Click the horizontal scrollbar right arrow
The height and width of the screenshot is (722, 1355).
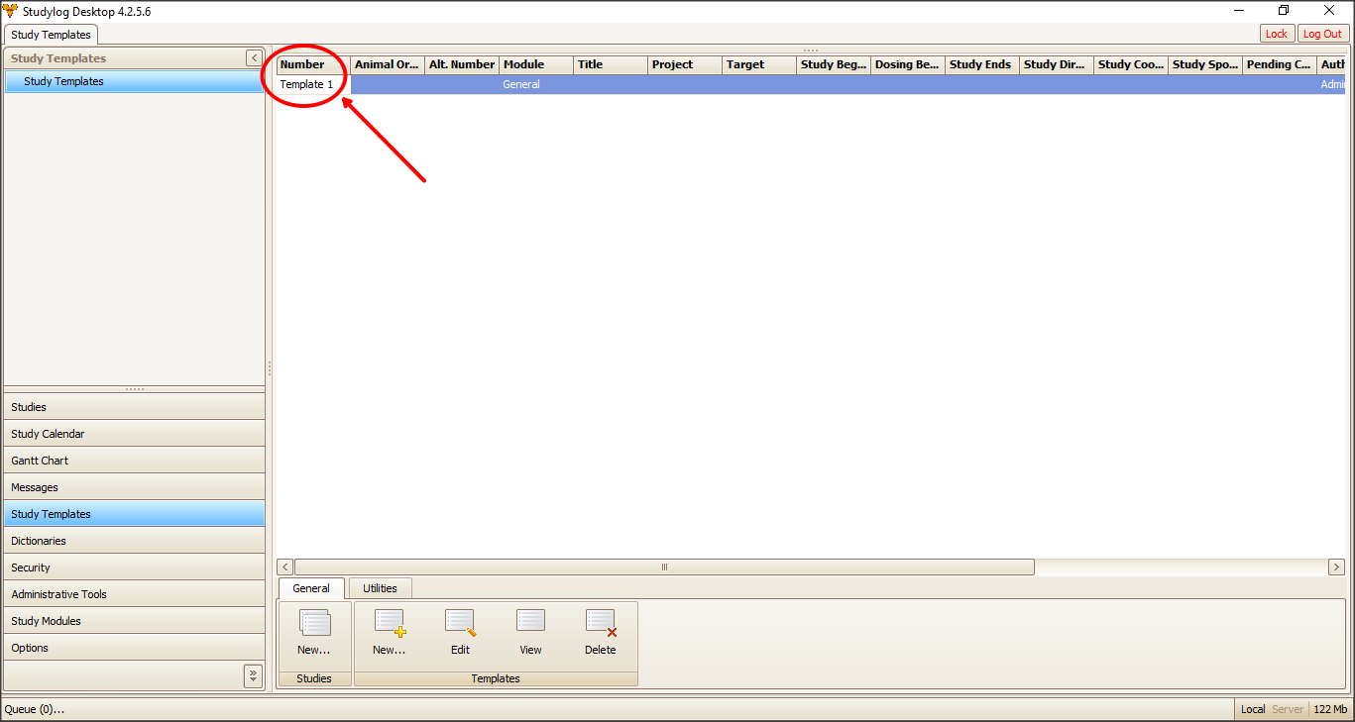1336,567
